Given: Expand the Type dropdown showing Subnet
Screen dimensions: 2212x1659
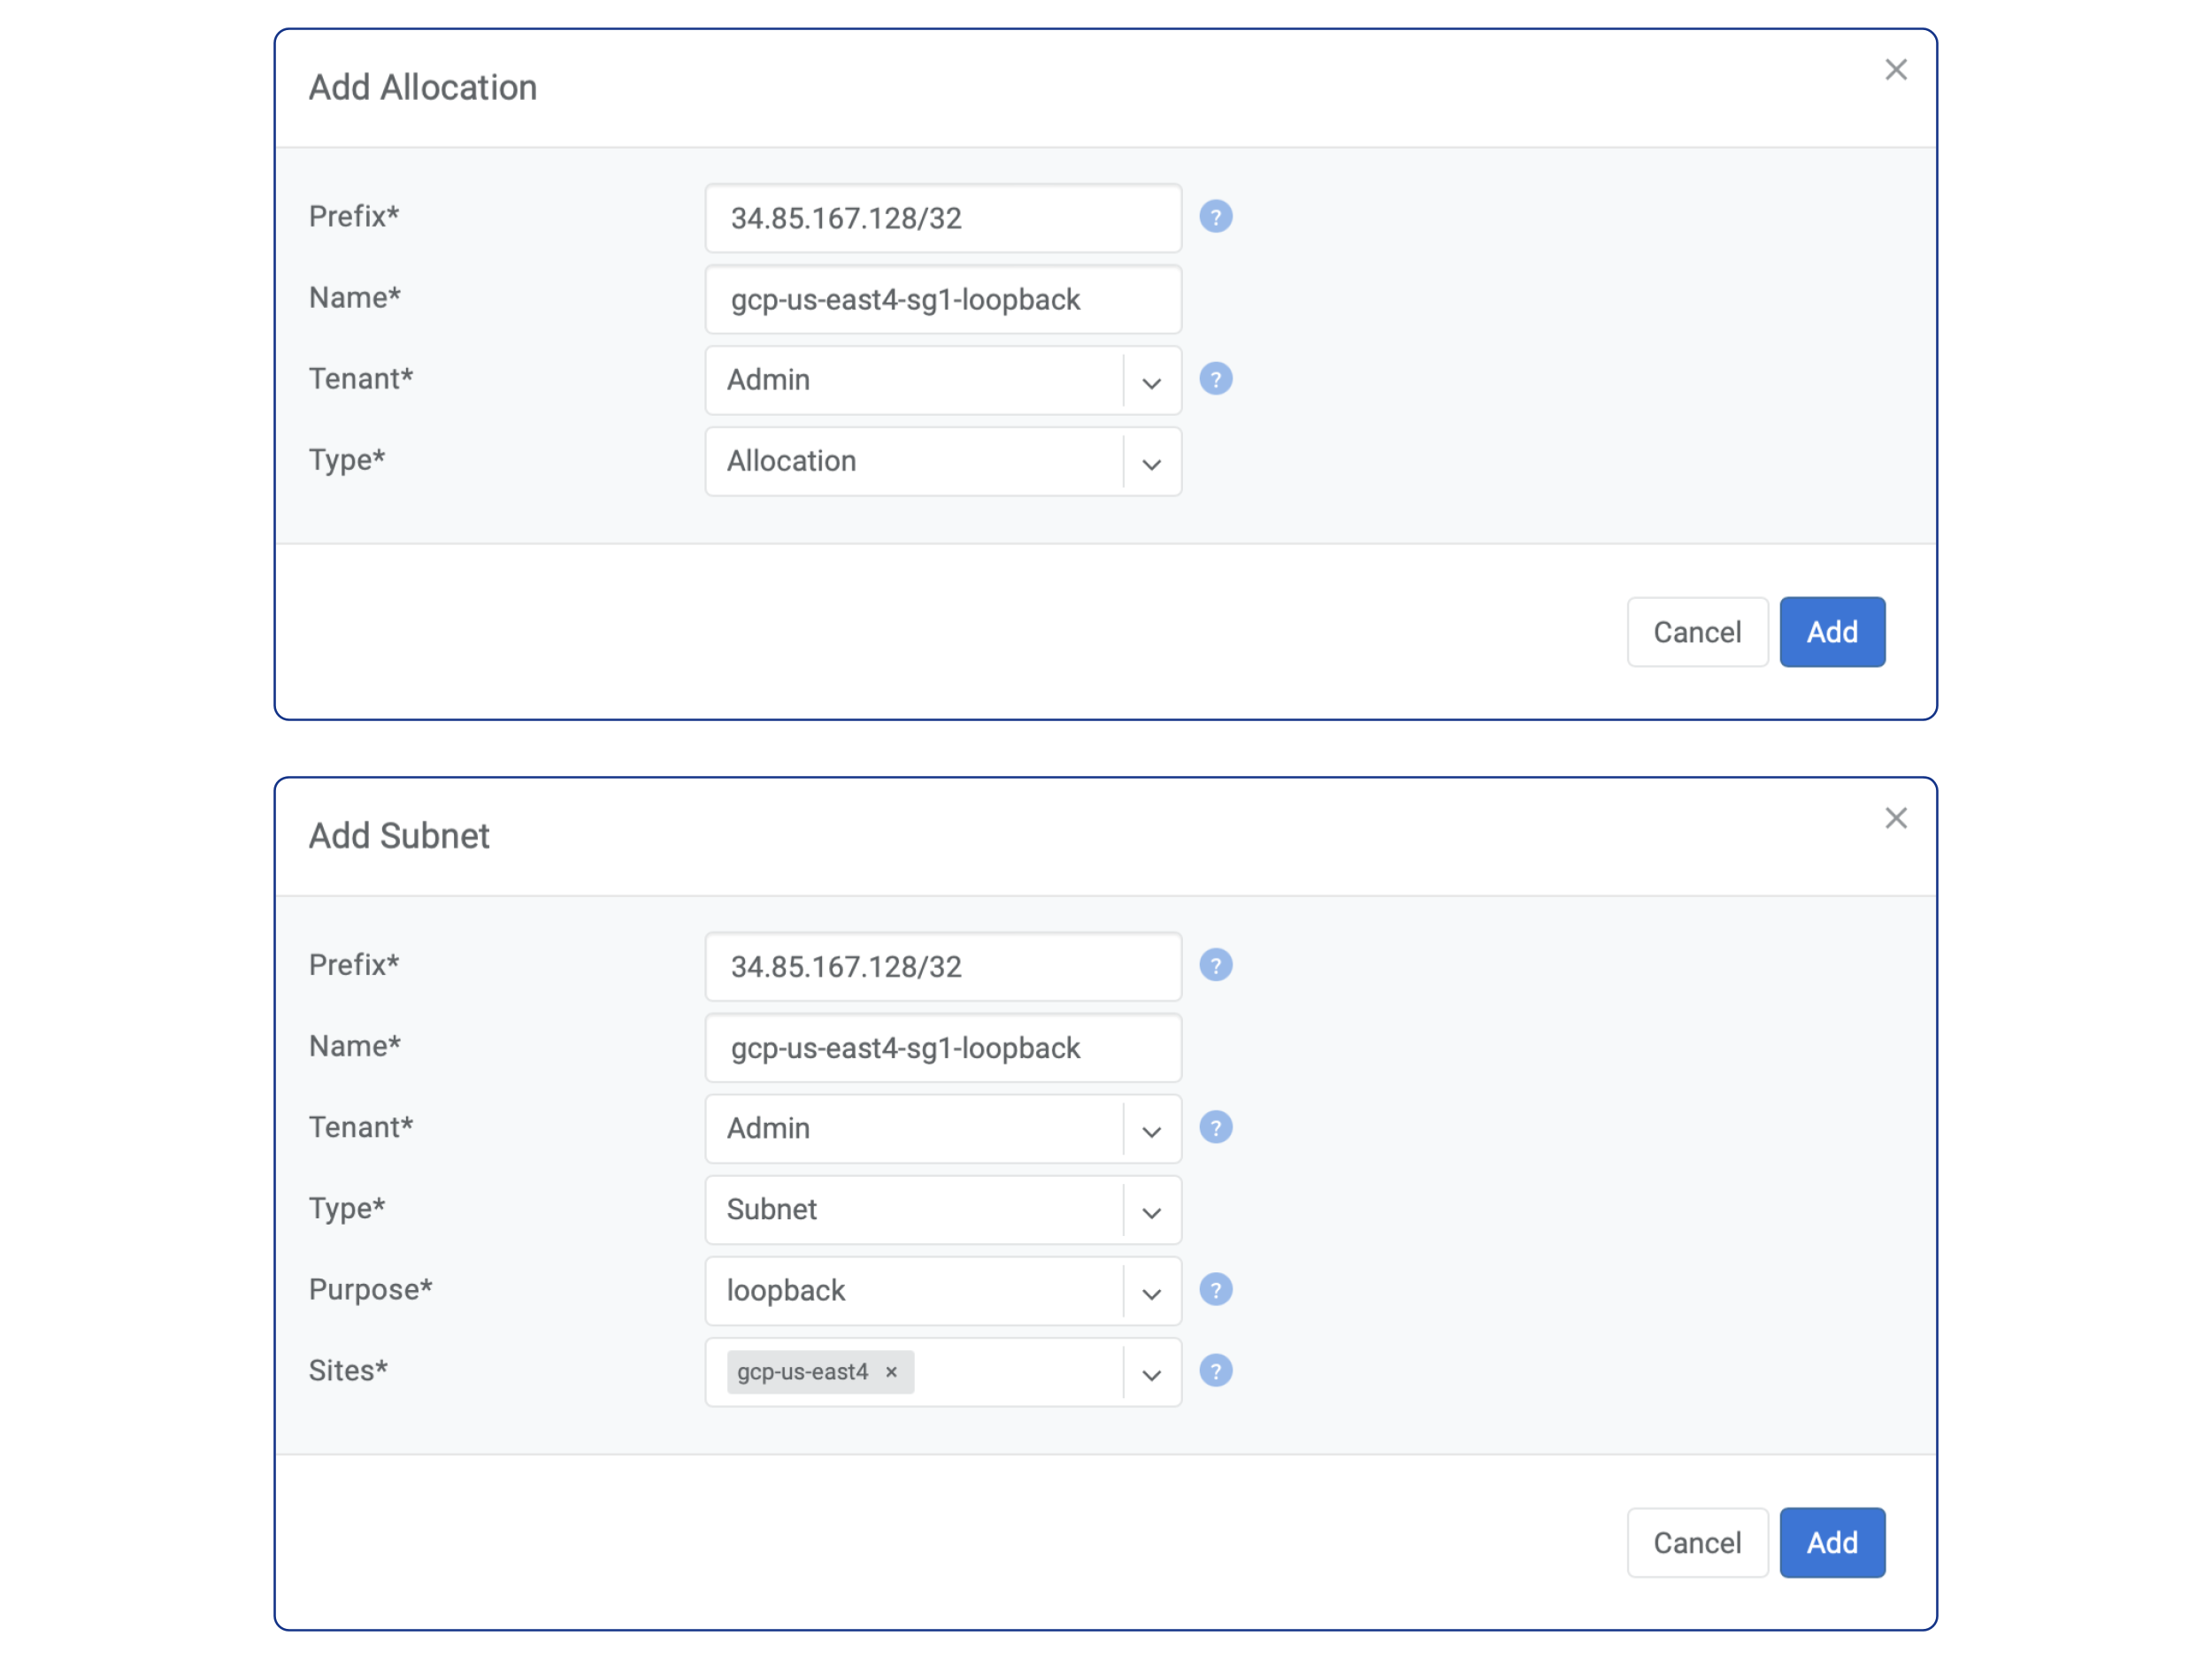Looking at the screenshot, I should click(x=1151, y=1210).
